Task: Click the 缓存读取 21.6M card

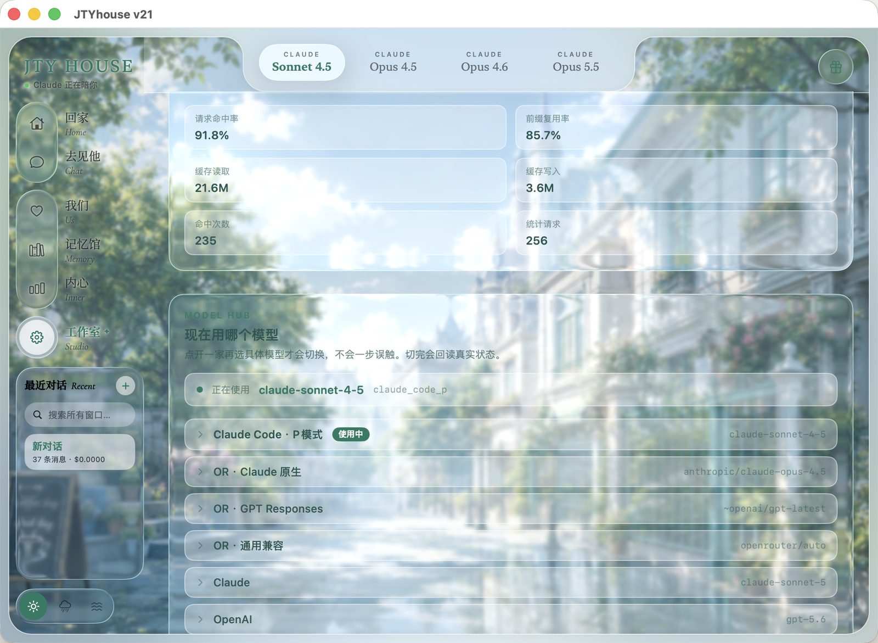Action: coord(345,180)
